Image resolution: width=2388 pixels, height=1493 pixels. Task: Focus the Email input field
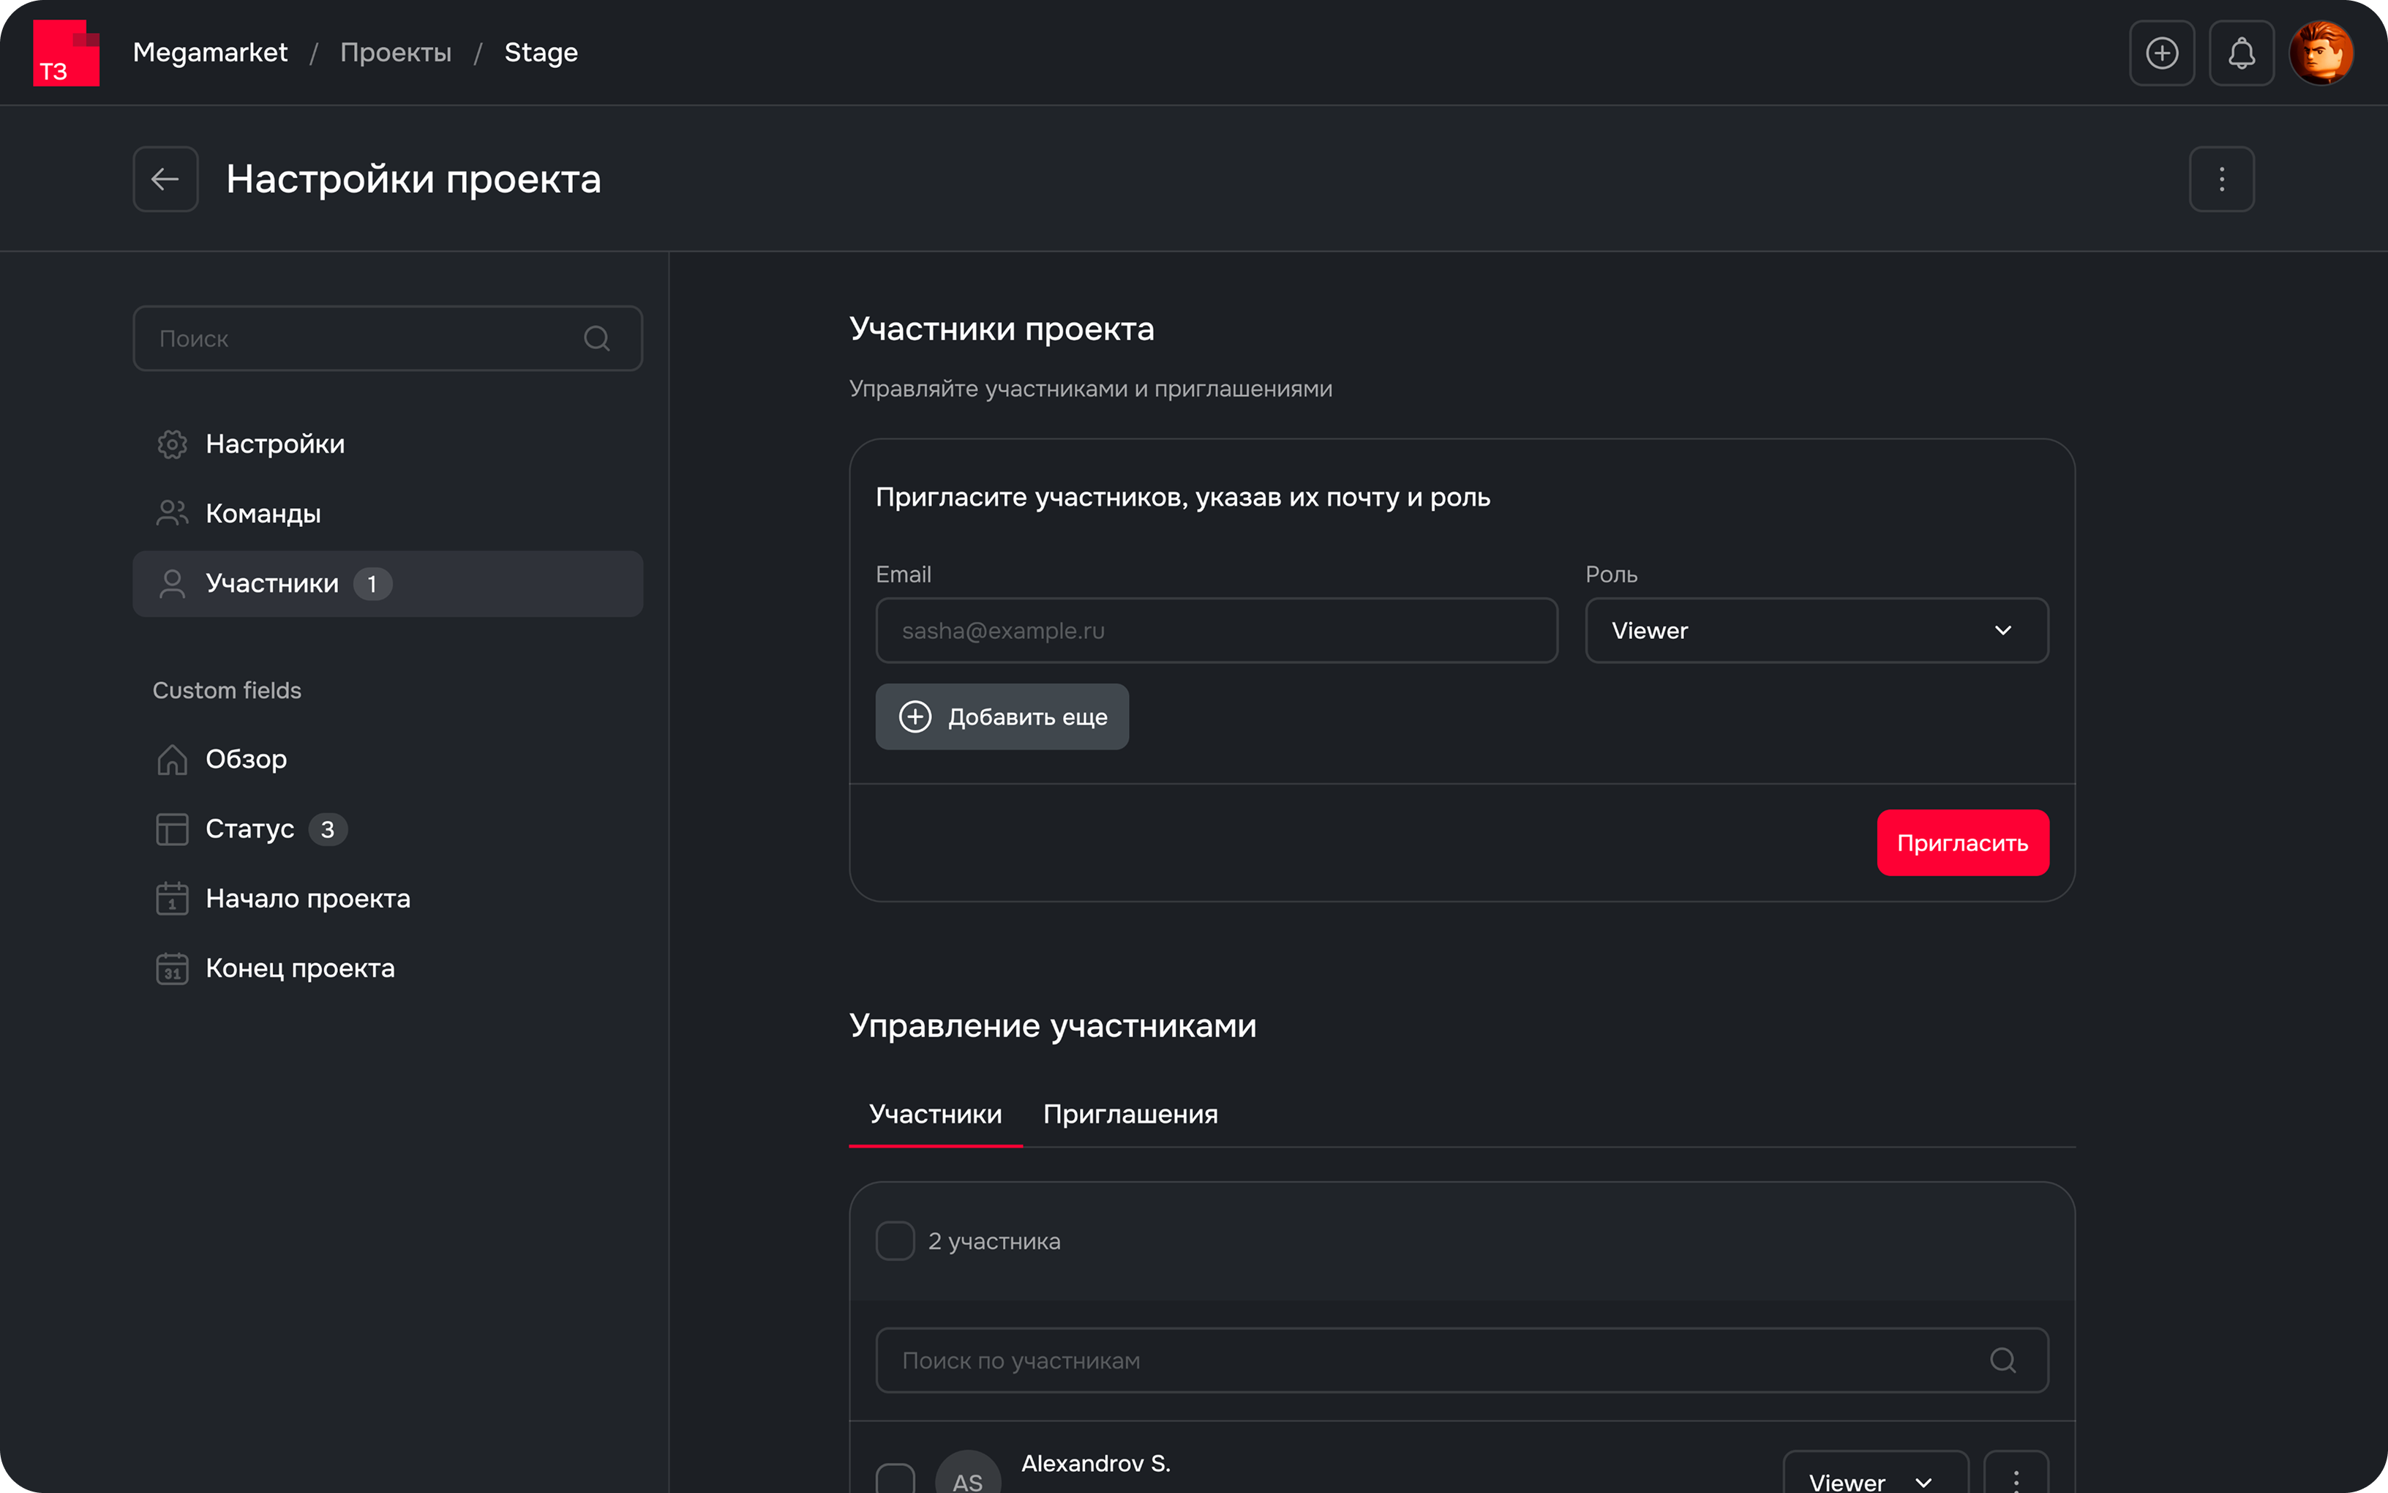[x=1216, y=630]
